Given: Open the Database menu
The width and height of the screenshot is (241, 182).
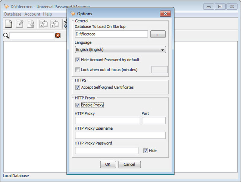Looking at the screenshot, I should [x=13, y=14].
